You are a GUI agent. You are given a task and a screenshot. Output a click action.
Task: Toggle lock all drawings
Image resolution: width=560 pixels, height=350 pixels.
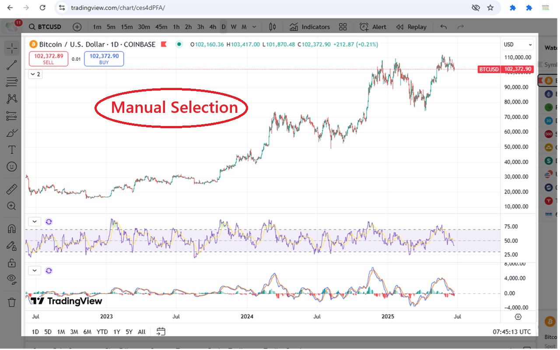11,263
